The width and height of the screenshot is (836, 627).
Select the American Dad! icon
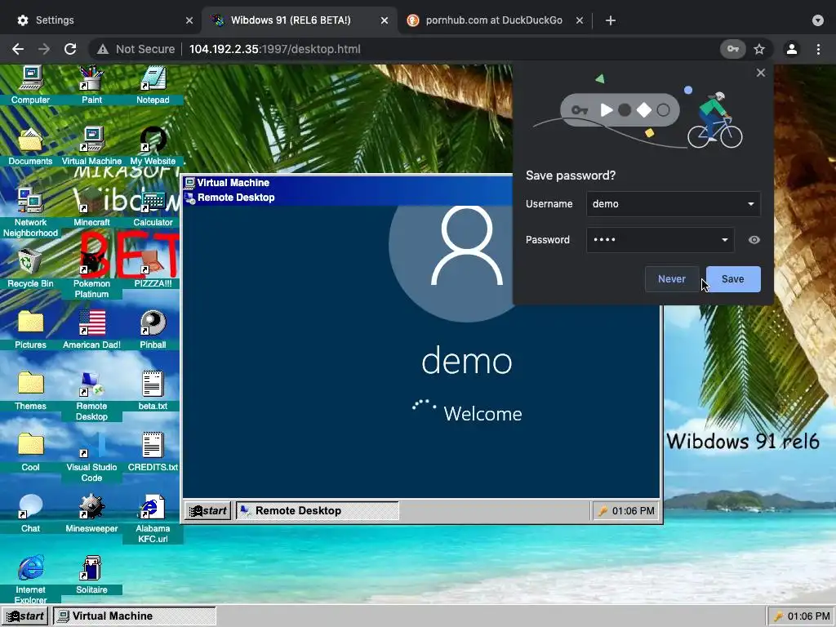pos(91,330)
